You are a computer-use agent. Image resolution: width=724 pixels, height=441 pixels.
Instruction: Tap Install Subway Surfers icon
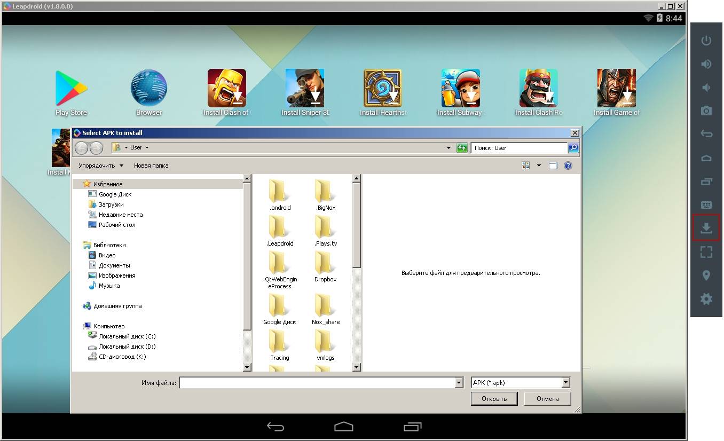(x=461, y=93)
